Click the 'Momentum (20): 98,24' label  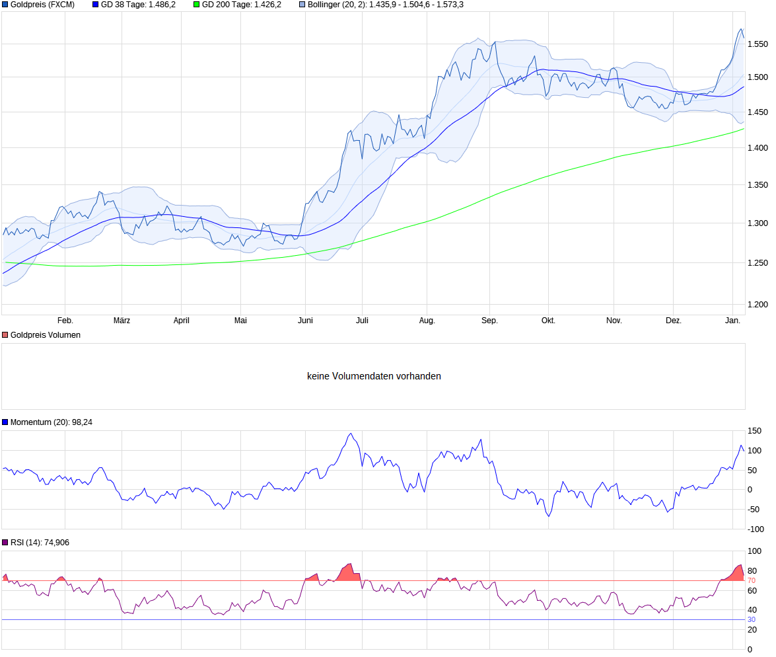coord(52,422)
